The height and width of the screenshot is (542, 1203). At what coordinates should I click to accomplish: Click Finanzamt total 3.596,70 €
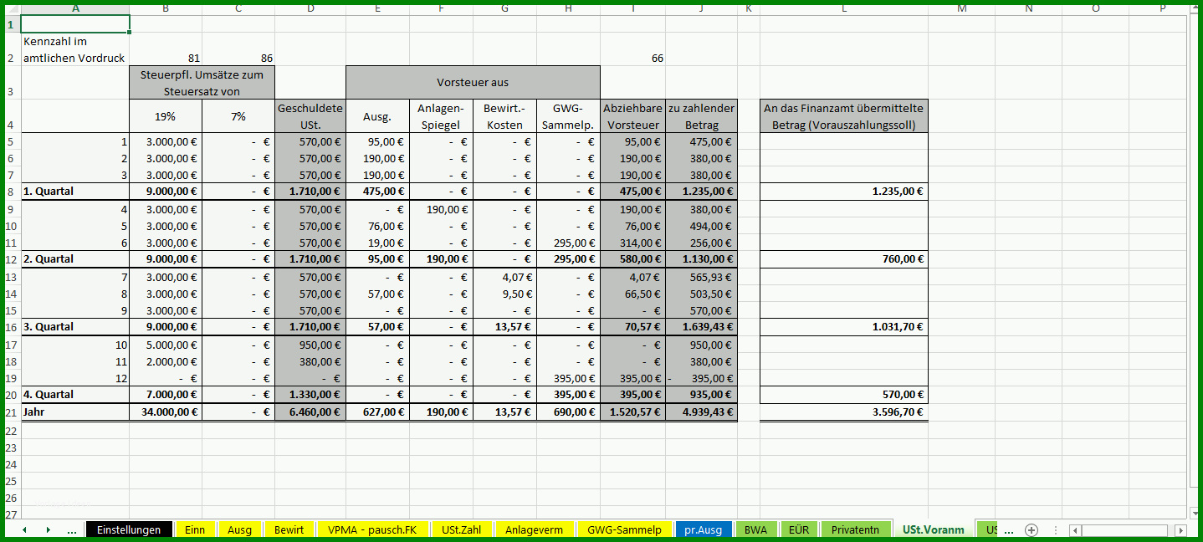[x=844, y=412]
